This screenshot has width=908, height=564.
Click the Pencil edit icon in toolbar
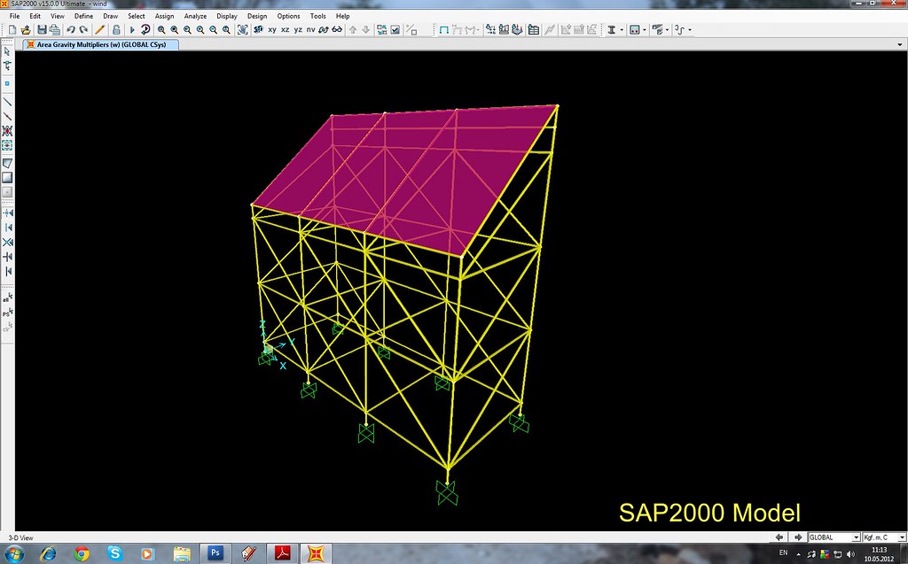pyautogui.click(x=100, y=29)
